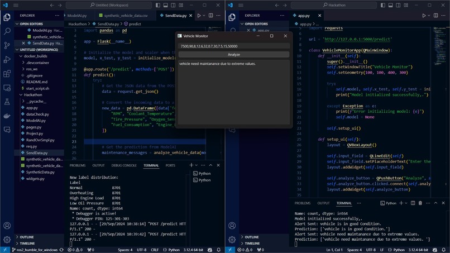Toggle bottom panel in left title bar
The height and width of the screenshot is (253, 450).
click(166, 5)
